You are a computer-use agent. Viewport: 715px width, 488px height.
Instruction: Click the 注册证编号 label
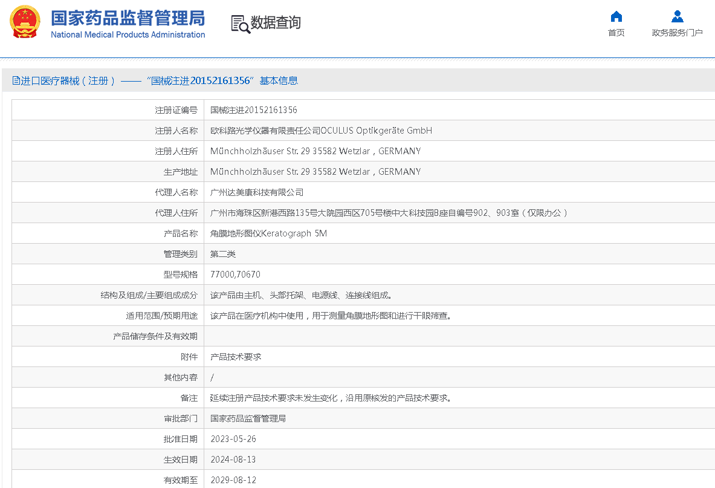(176, 110)
